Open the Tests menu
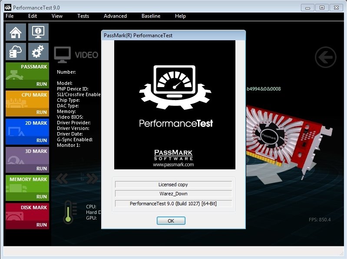This screenshot has width=347, height=259. (x=83, y=16)
